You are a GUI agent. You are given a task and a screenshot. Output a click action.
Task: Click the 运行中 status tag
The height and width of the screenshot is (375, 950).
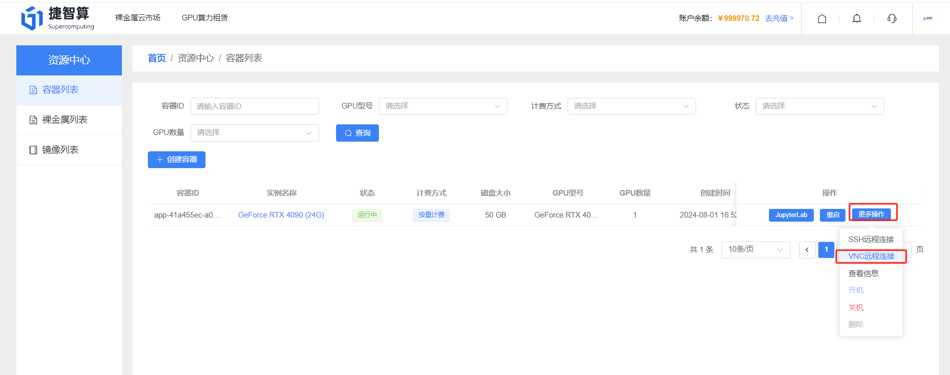click(367, 215)
